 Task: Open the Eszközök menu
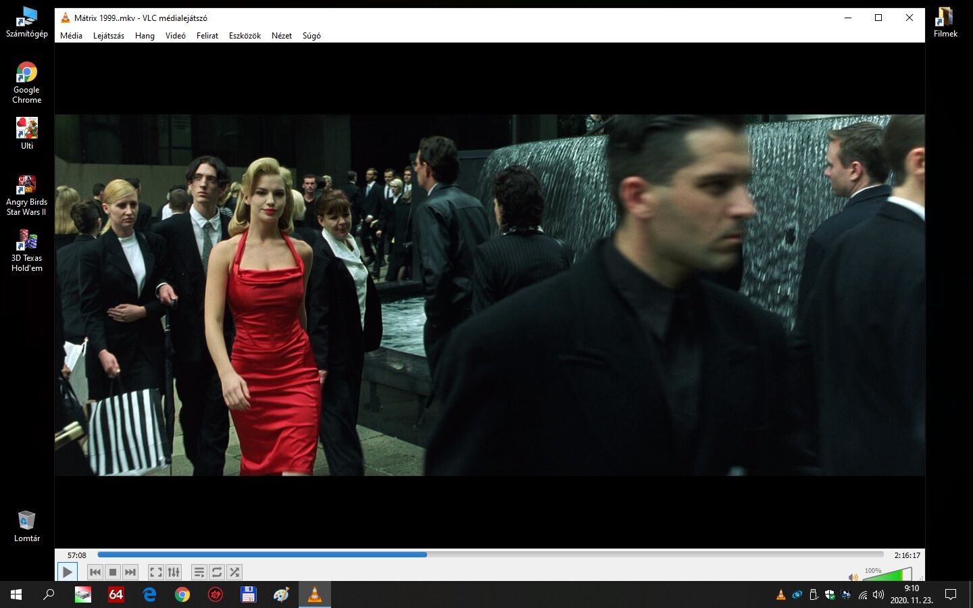point(245,36)
